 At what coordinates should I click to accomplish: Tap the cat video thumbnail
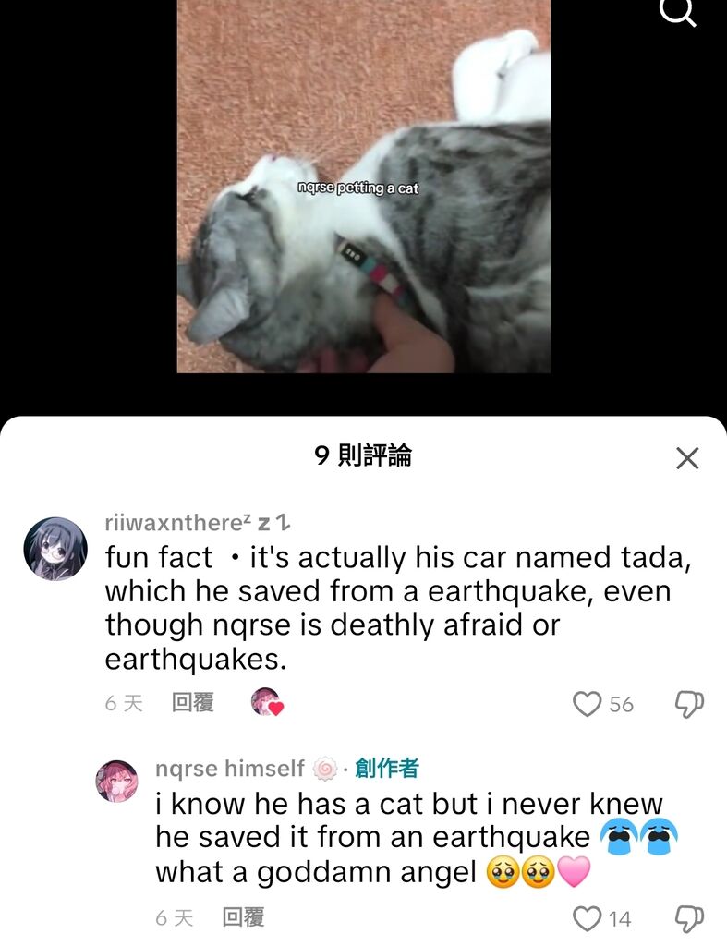pyautogui.click(x=363, y=187)
